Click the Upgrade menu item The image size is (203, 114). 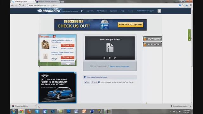pyautogui.click(x=114, y=11)
